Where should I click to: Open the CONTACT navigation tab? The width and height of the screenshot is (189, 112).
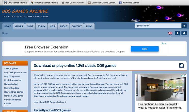77,26
